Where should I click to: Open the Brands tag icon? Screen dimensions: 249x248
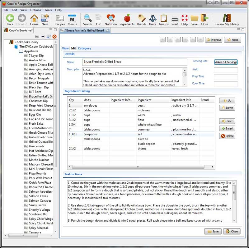(x=142, y=20)
